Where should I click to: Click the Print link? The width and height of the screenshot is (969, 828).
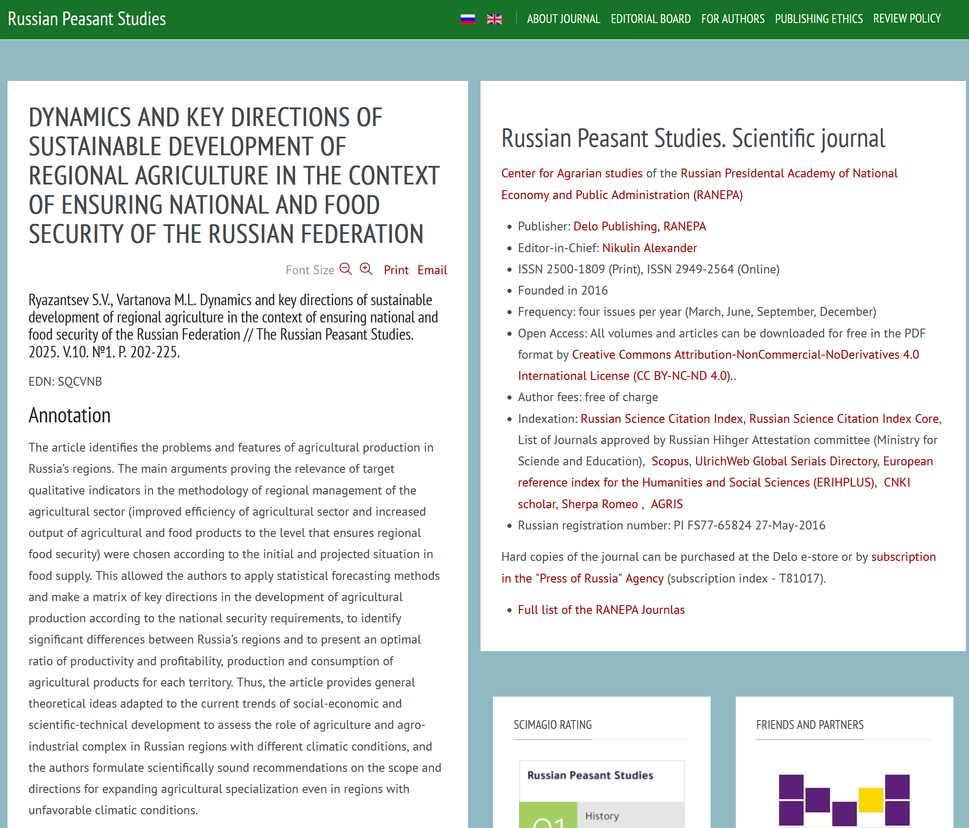click(x=396, y=270)
